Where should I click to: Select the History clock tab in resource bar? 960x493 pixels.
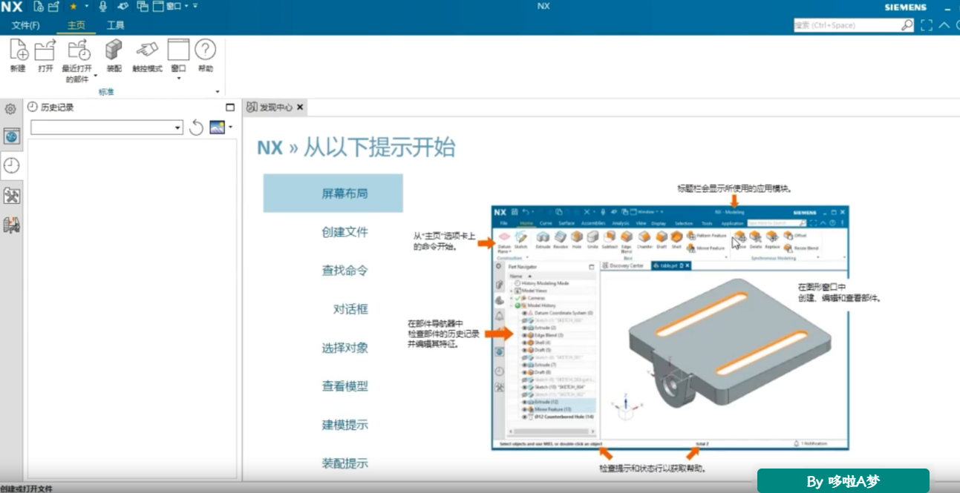(11, 166)
